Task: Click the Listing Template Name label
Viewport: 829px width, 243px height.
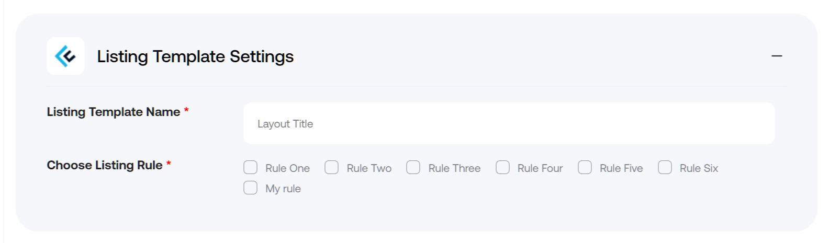Action: click(114, 112)
